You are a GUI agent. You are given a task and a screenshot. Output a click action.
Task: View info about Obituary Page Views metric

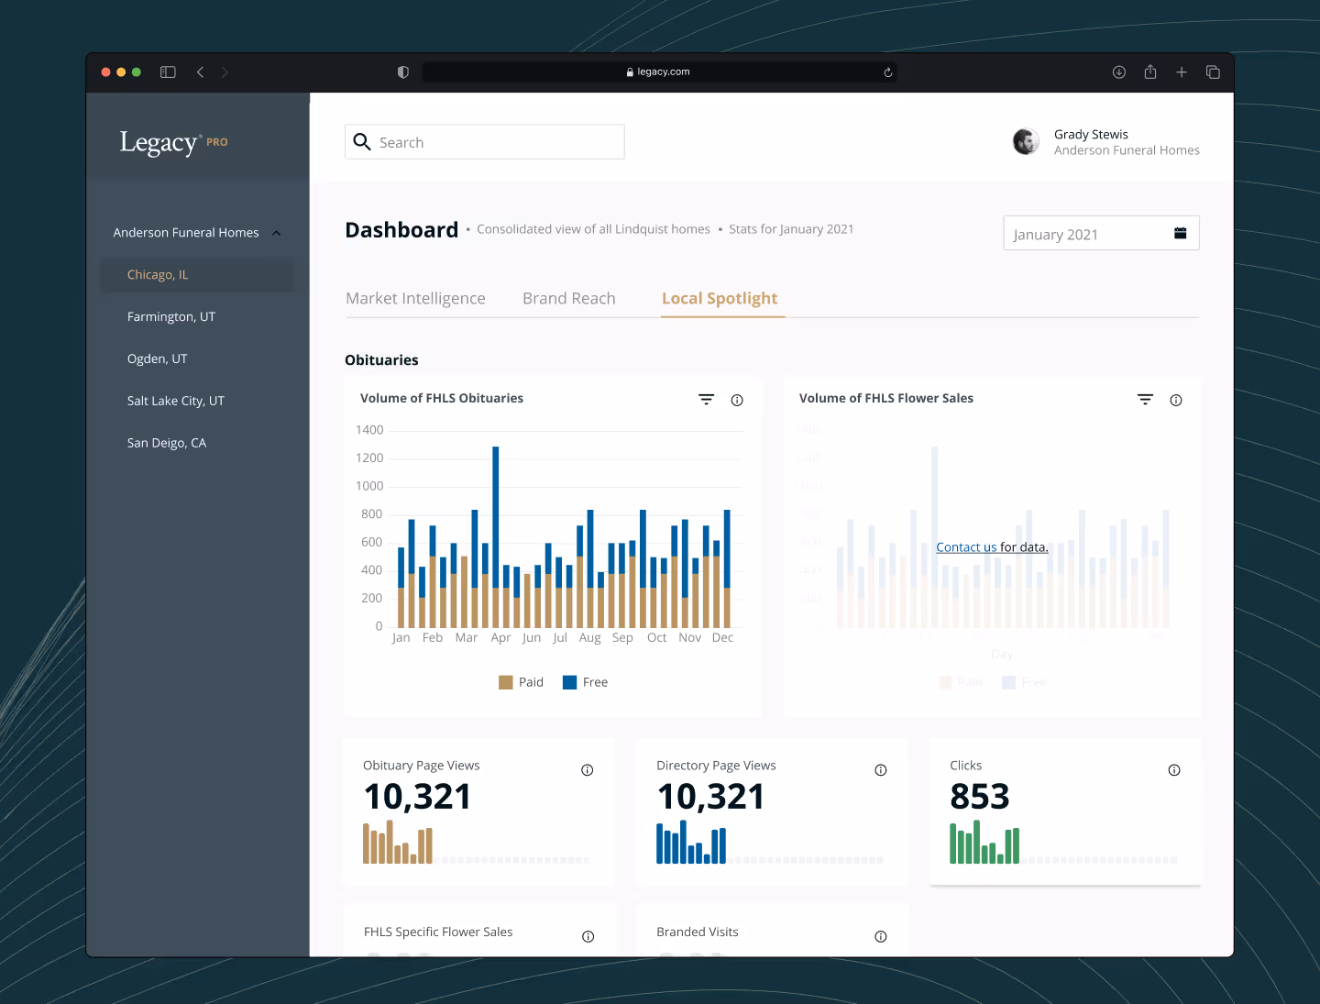click(588, 770)
